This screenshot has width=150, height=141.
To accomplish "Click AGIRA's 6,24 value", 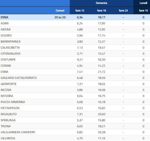I will (80, 23).
